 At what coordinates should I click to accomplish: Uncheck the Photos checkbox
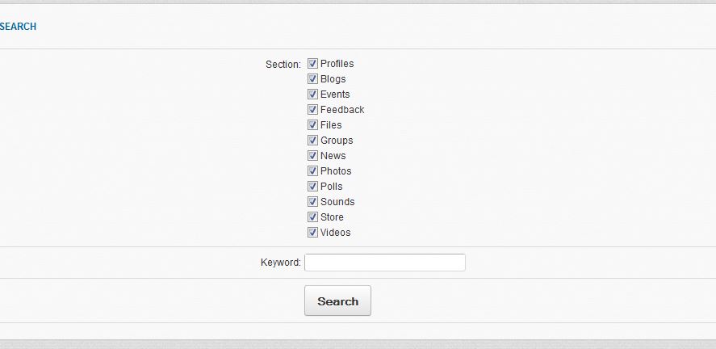[x=312, y=171]
